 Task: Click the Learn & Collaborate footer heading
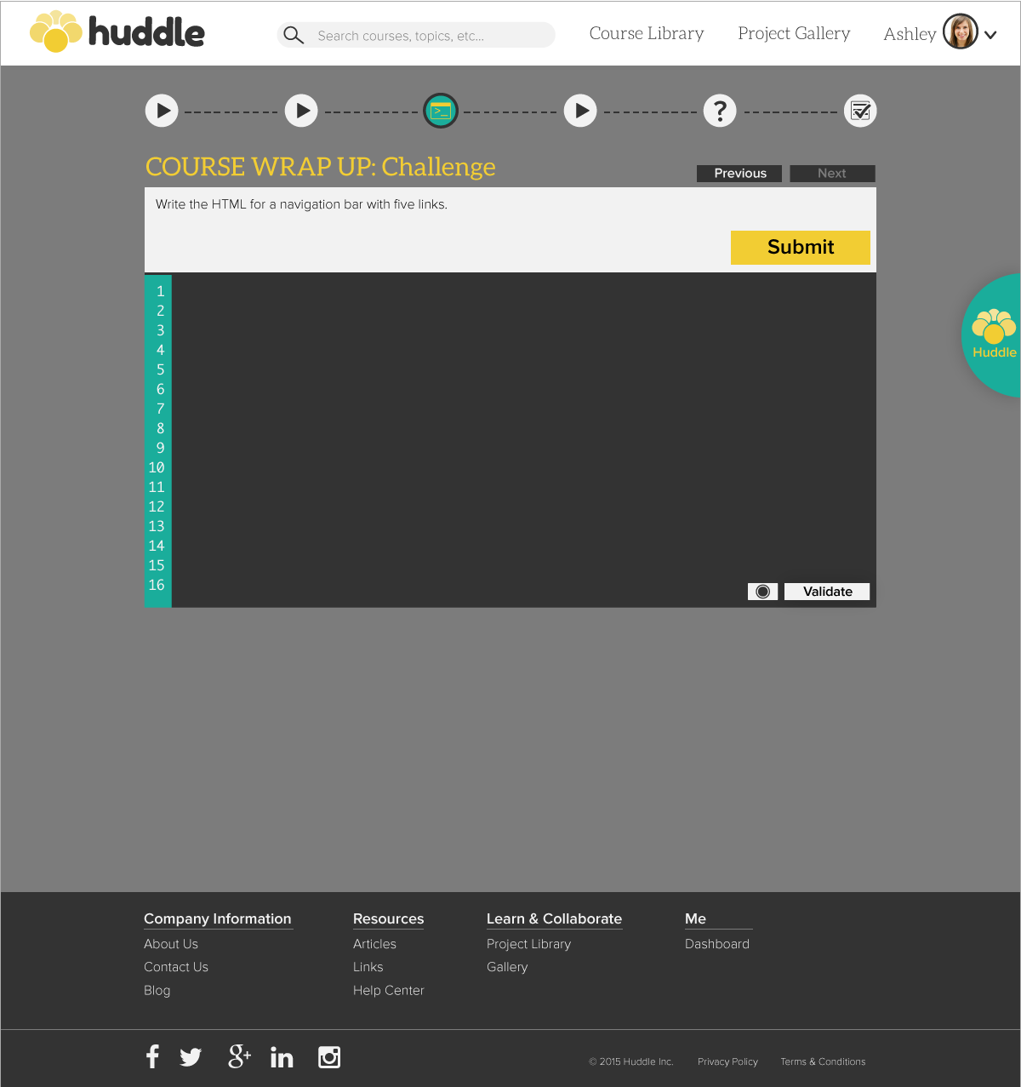tap(554, 919)
